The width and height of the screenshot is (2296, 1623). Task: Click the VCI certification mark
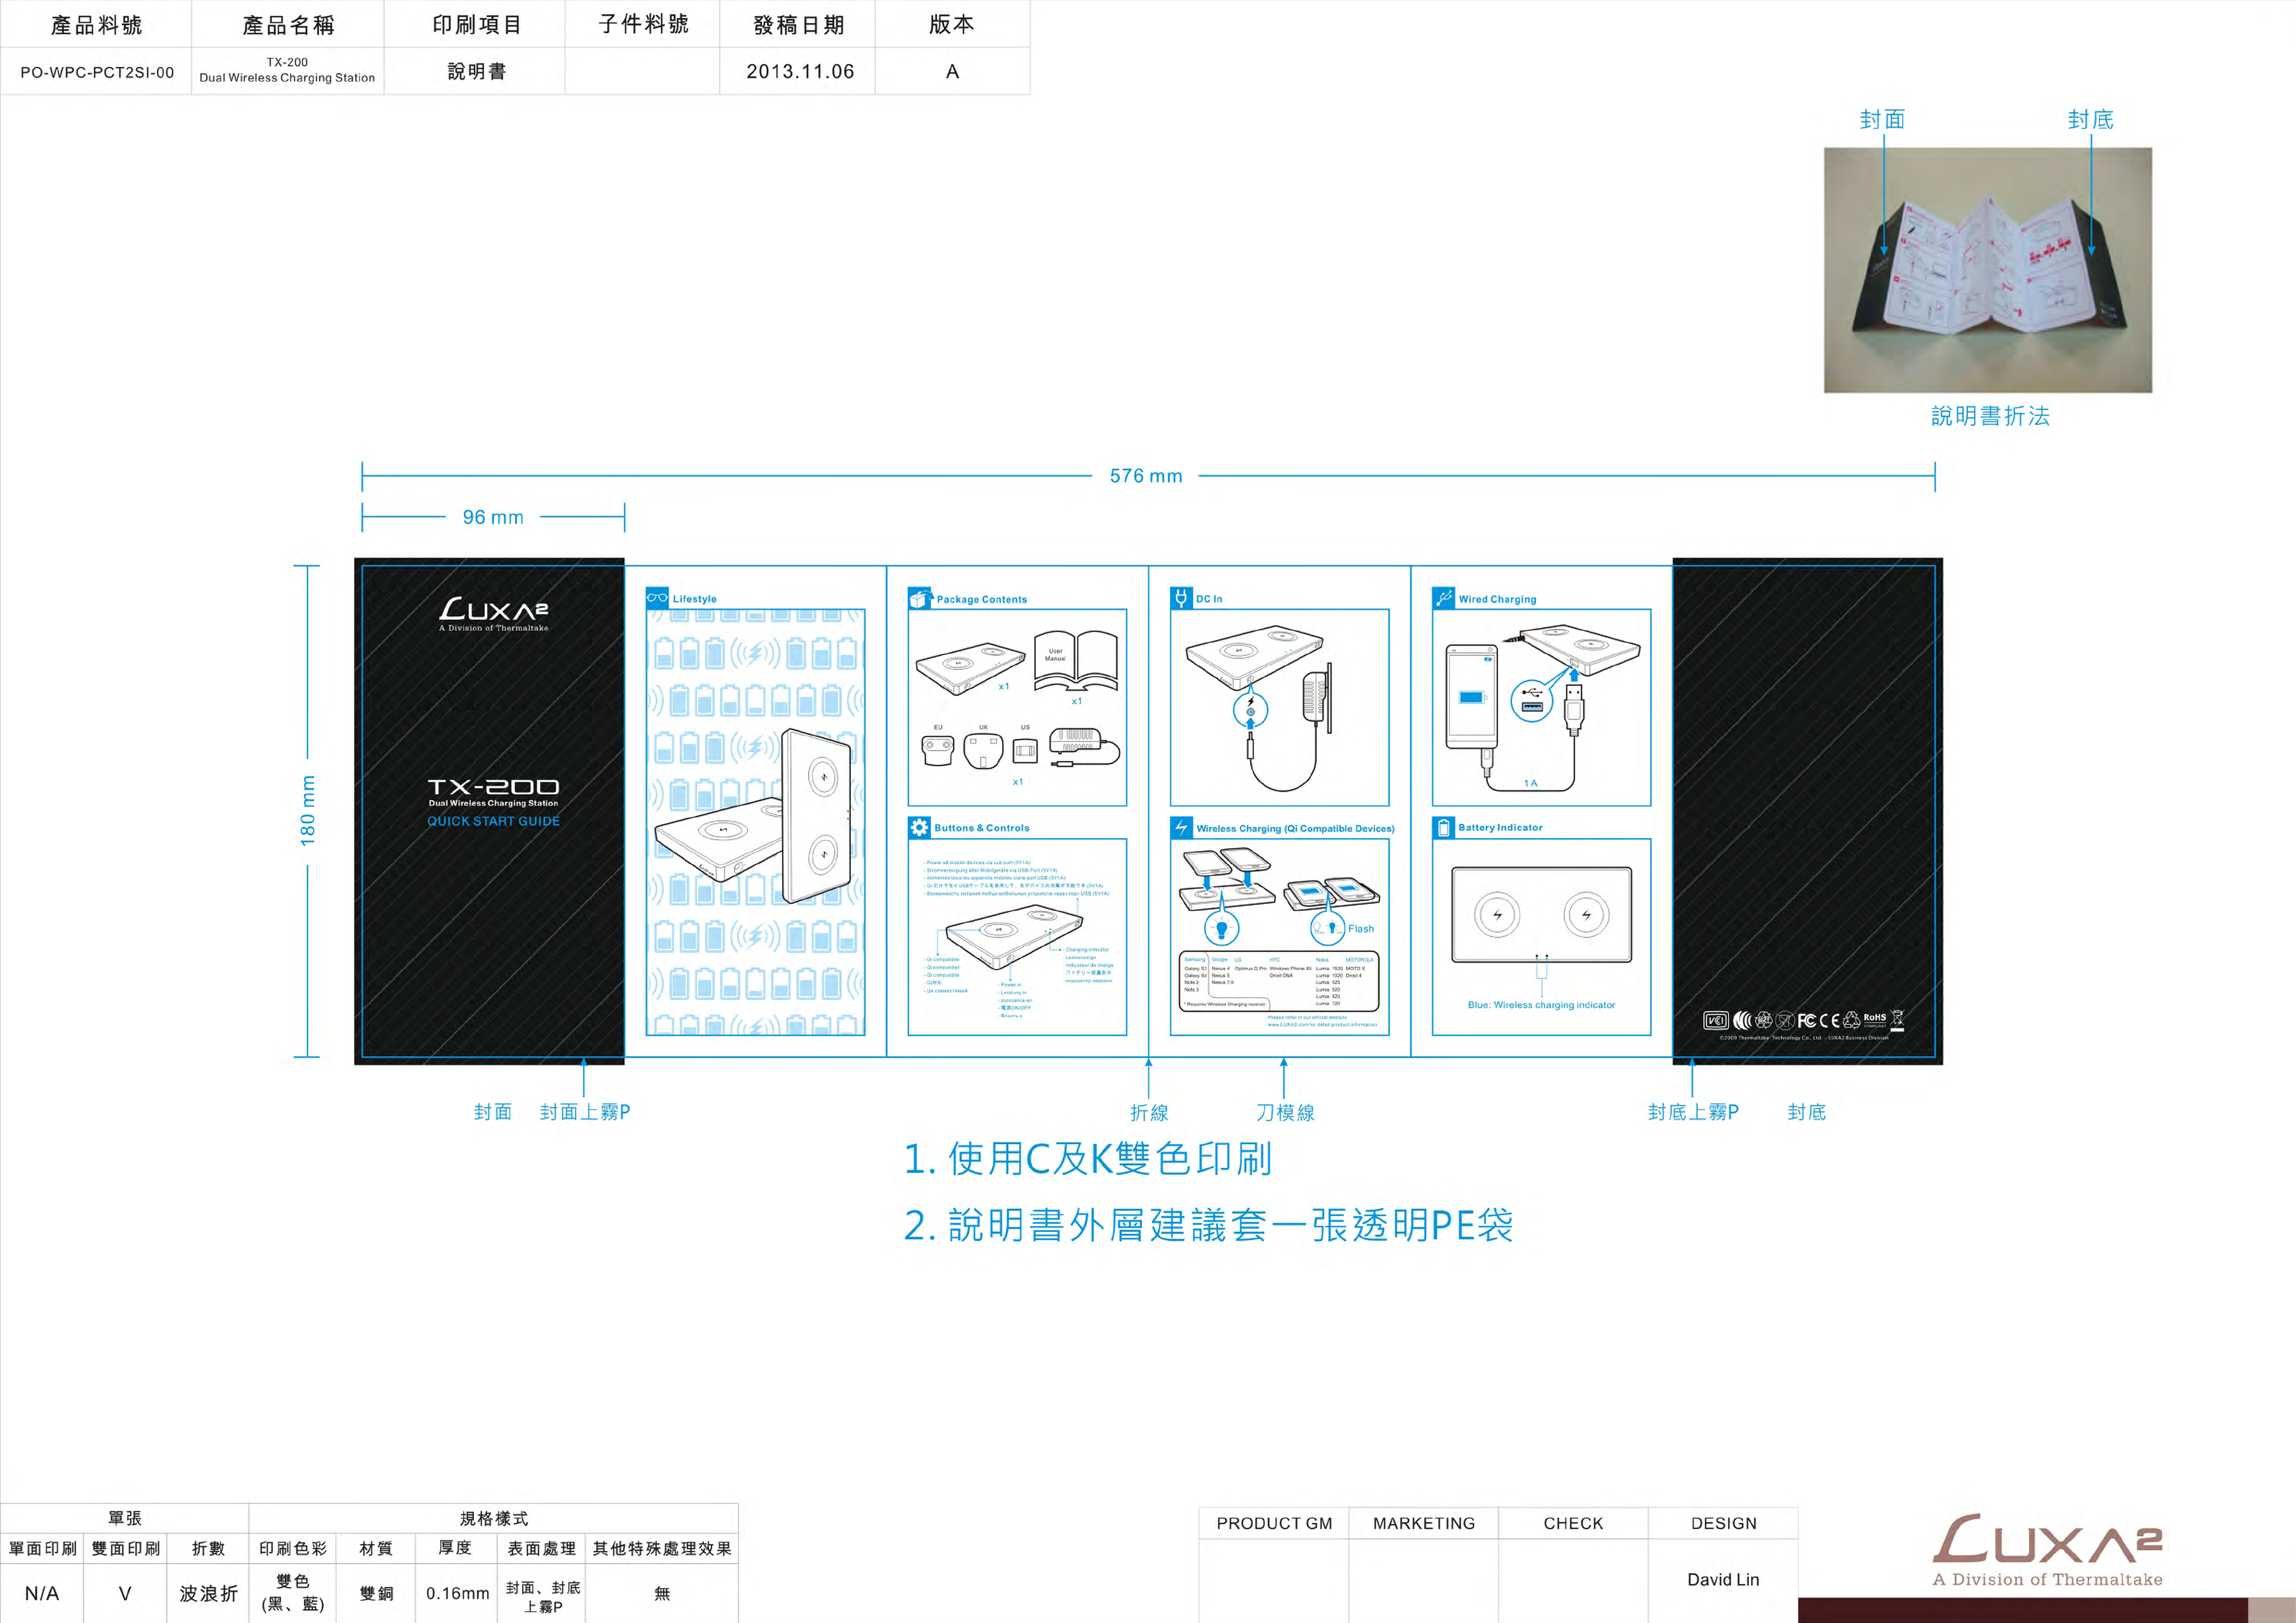pos(1716,1020)
